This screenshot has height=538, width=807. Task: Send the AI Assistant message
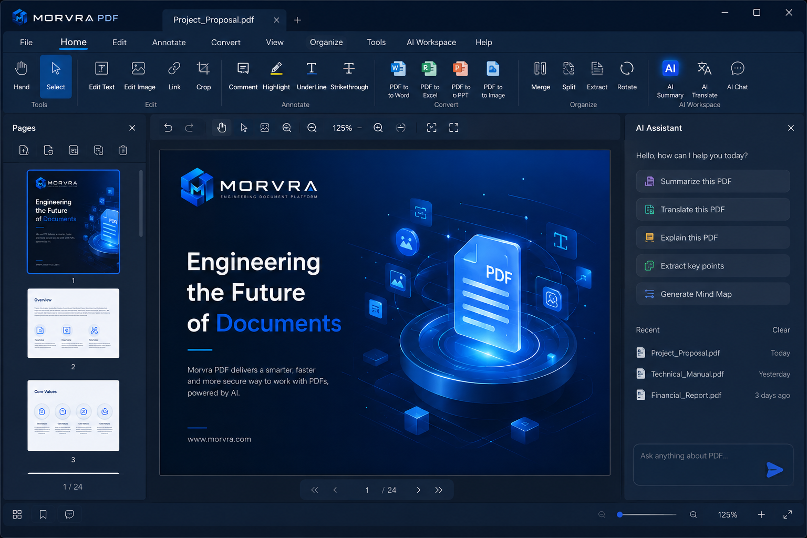pyautogui.click(x=774, y=470)
